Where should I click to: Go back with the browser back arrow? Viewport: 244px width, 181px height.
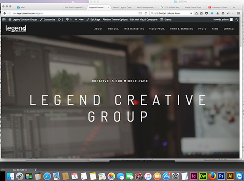[x=5, y=13]
